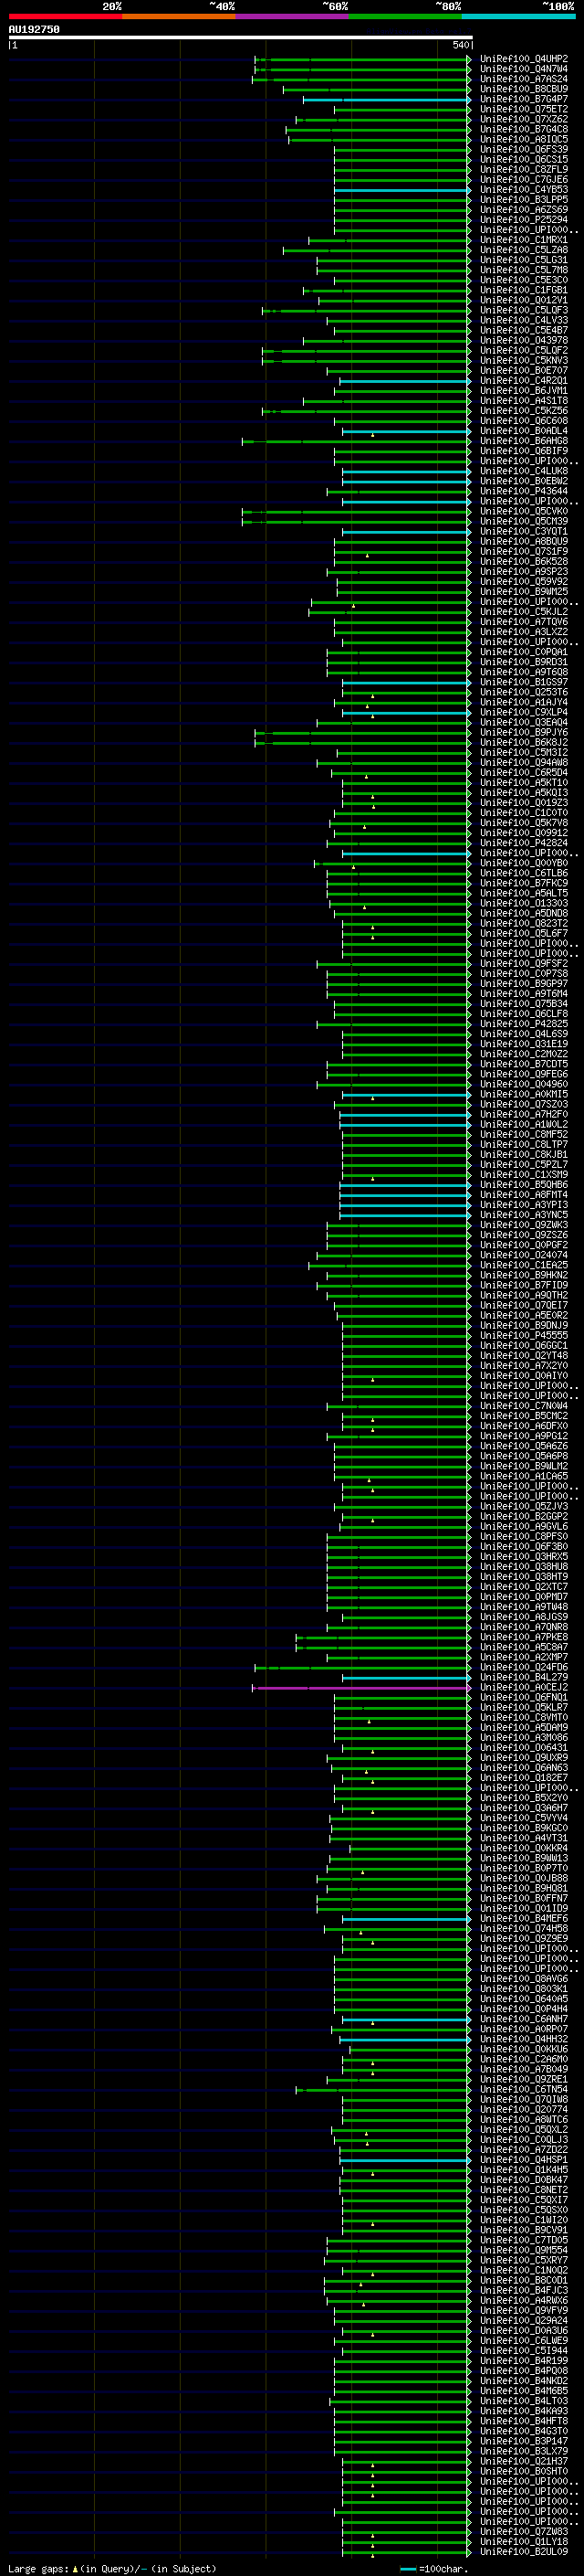Select the UniRef100_C1FGB1 label
The height and width of the screenshot is (2576, 584).
524,290
